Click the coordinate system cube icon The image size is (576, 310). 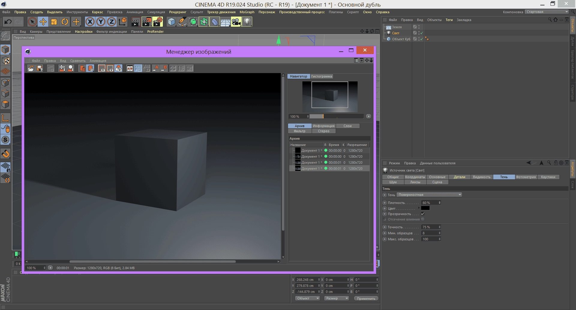click(x=123, y=22)
